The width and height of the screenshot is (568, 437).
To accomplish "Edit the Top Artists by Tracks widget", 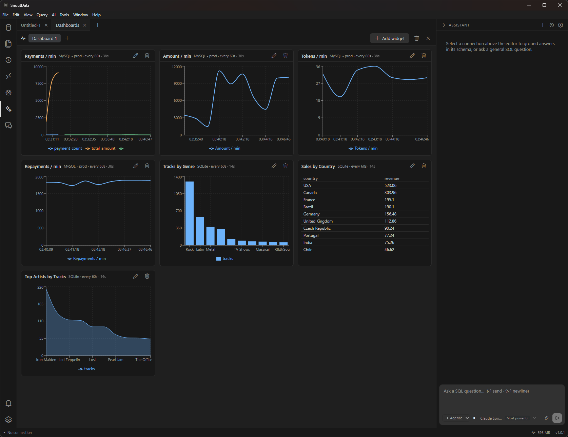I will pyautogui.click(x=136, y=276).
